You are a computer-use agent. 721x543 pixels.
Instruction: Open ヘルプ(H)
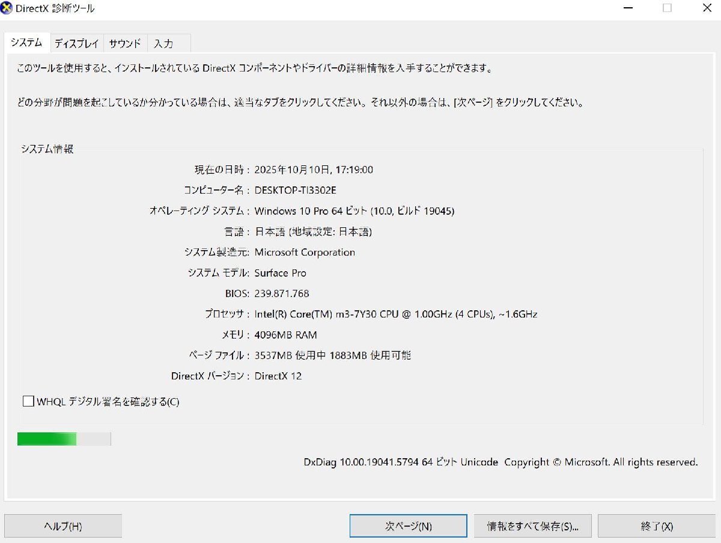[x=62, y=525]
